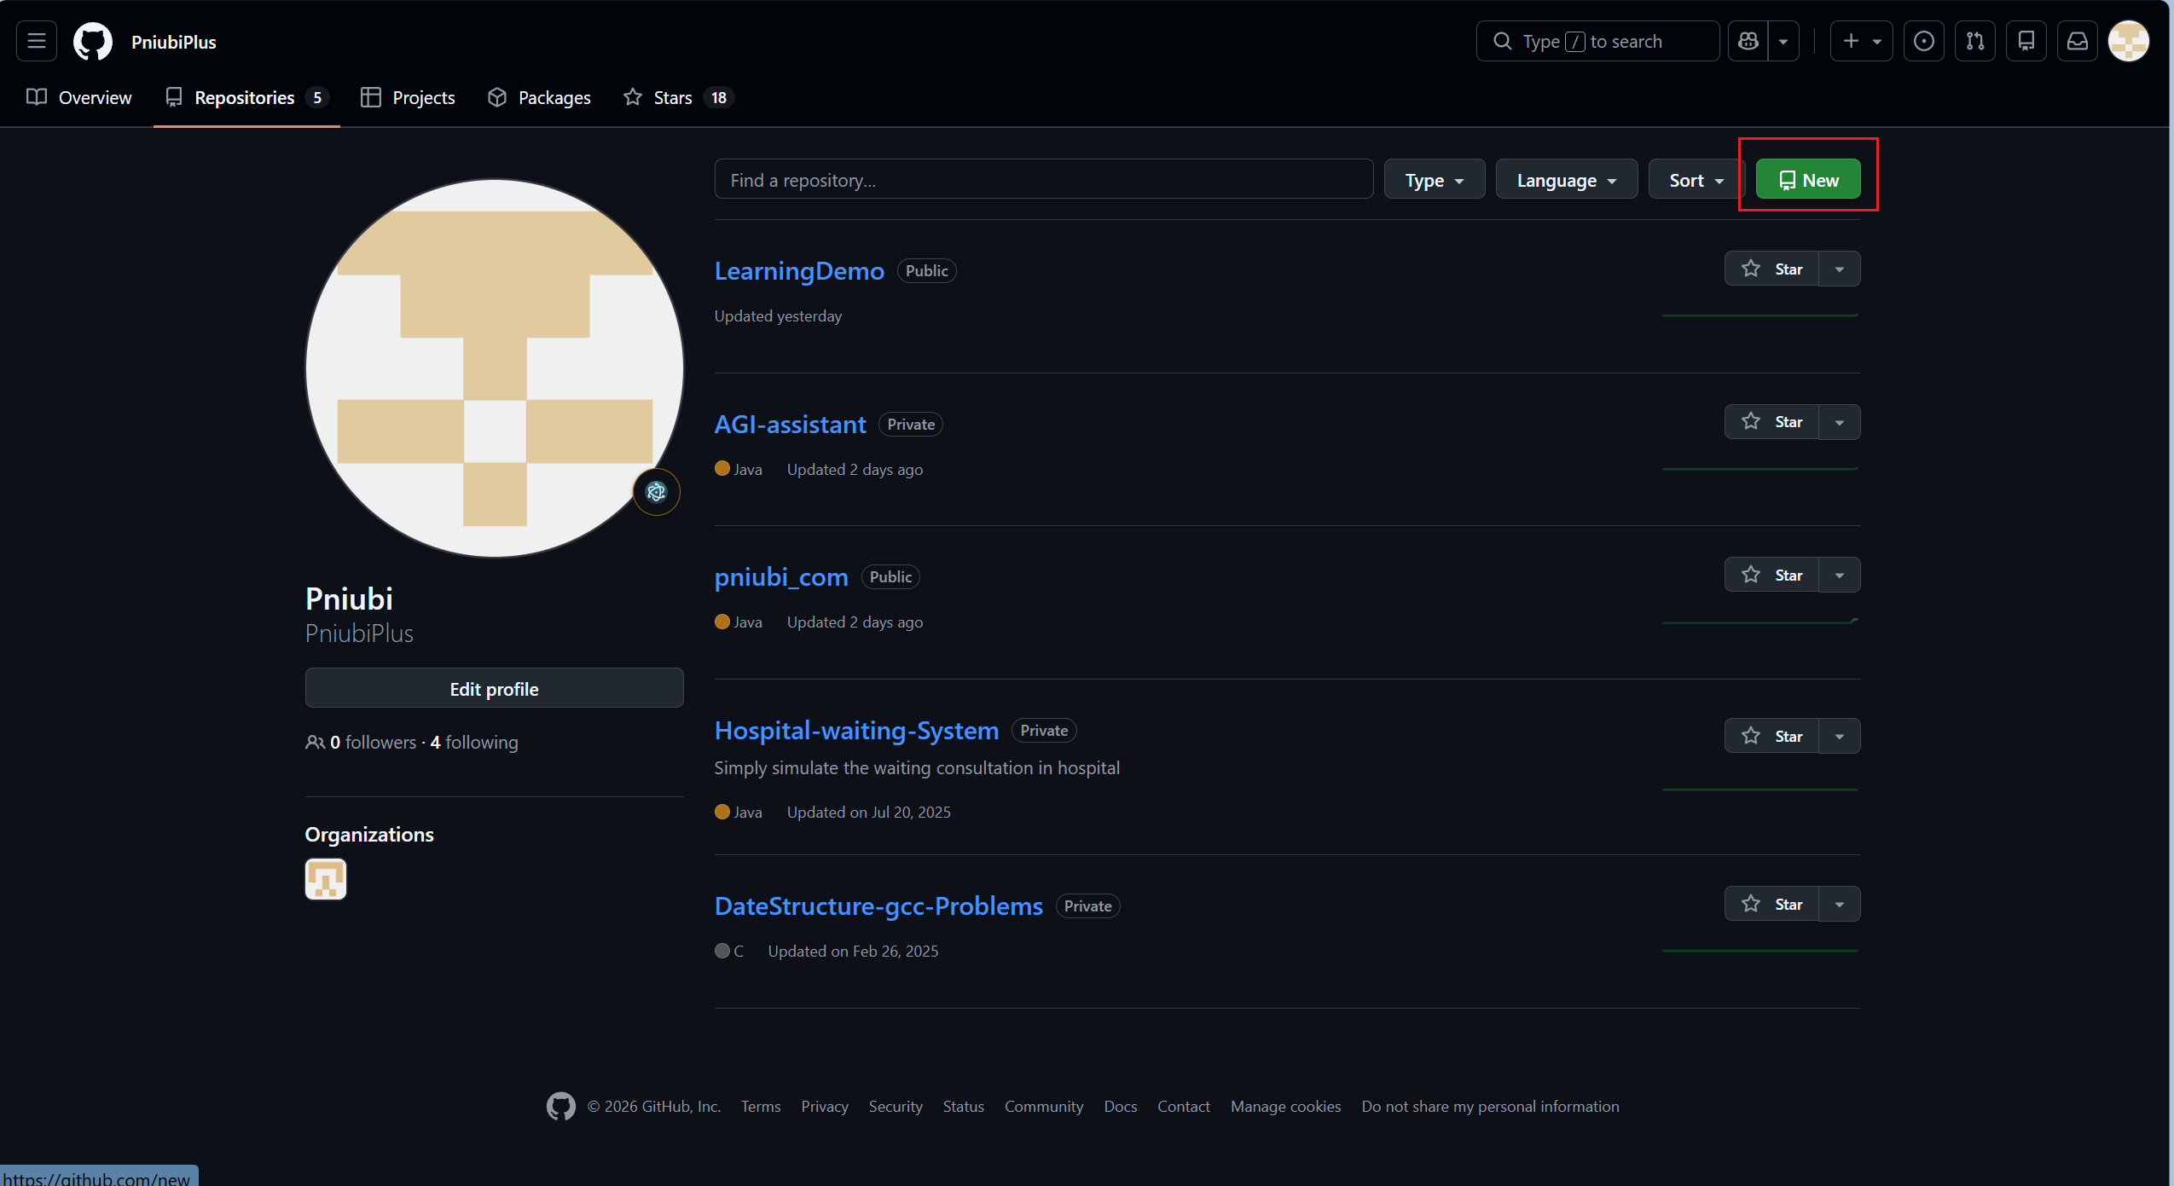The height and width of the screenshot is (1186, 2174).
Task: Open the Pull requests icon in header
Action: point(1975,41)
